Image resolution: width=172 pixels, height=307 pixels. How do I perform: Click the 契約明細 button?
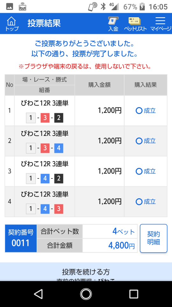tap(154, 238)
